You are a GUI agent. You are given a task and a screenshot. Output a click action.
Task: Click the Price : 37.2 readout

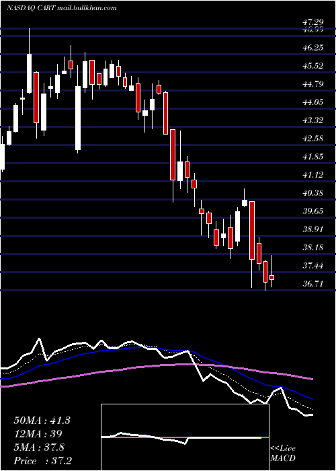pos(42,461)
